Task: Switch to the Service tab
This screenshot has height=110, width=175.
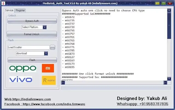Action: click(9, 10)
